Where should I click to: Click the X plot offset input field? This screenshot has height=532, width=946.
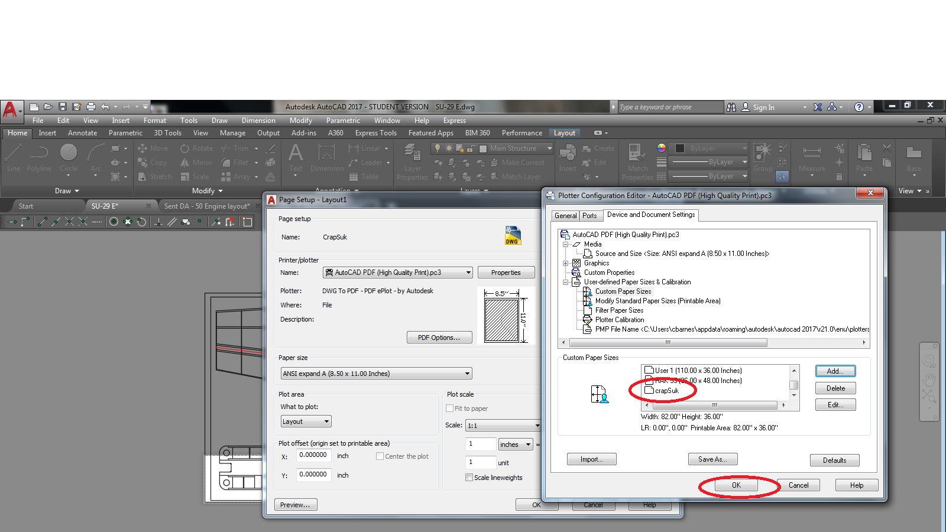tap(313, 455)
